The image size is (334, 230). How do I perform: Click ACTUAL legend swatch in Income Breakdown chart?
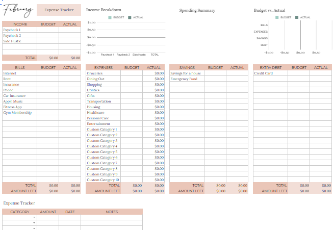tap(130, 17)
